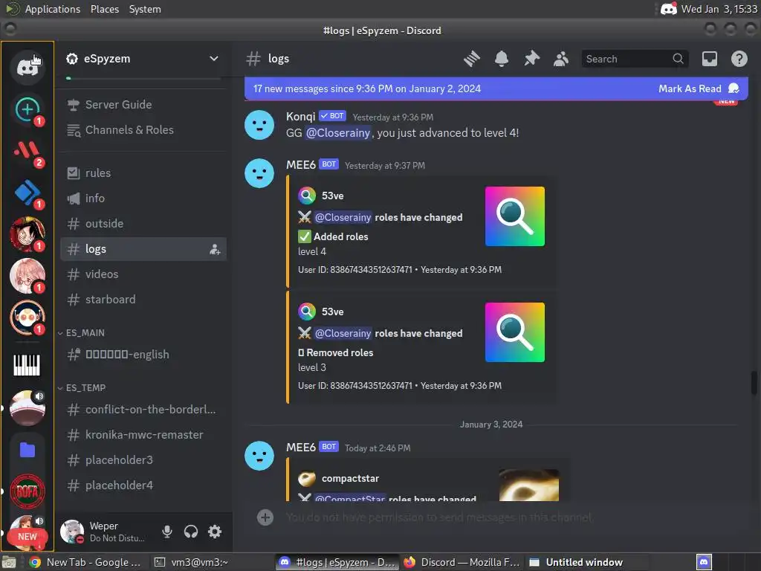Open the placeholder4 channel
The image size is (761, 571).
click(143, 485)
